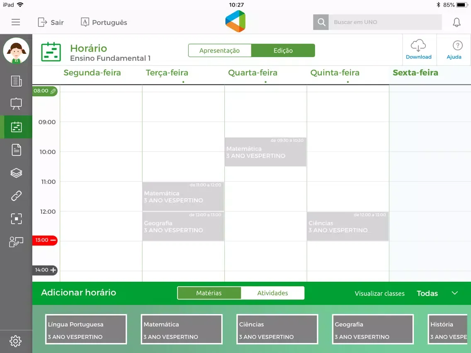
Task: Change language via Português
Action: coord(104,22)
